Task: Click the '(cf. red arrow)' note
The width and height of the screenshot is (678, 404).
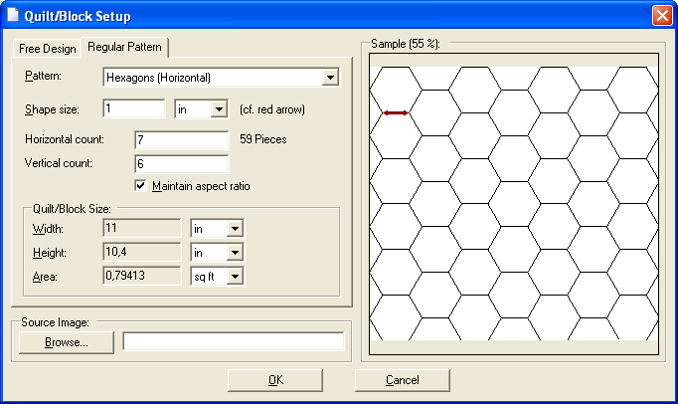Action: coord(272,109)
